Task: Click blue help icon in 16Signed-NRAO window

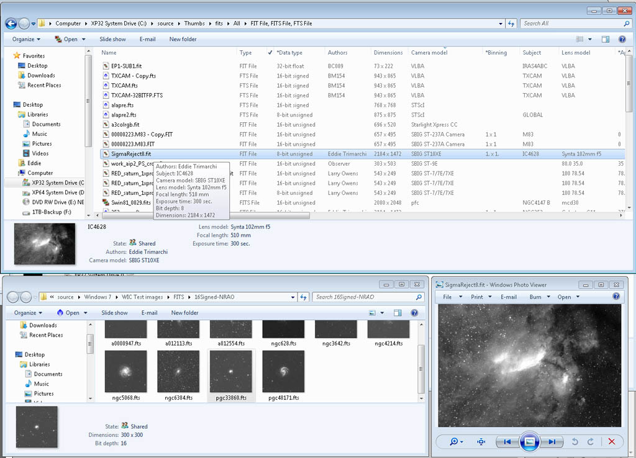Action: 414,313
